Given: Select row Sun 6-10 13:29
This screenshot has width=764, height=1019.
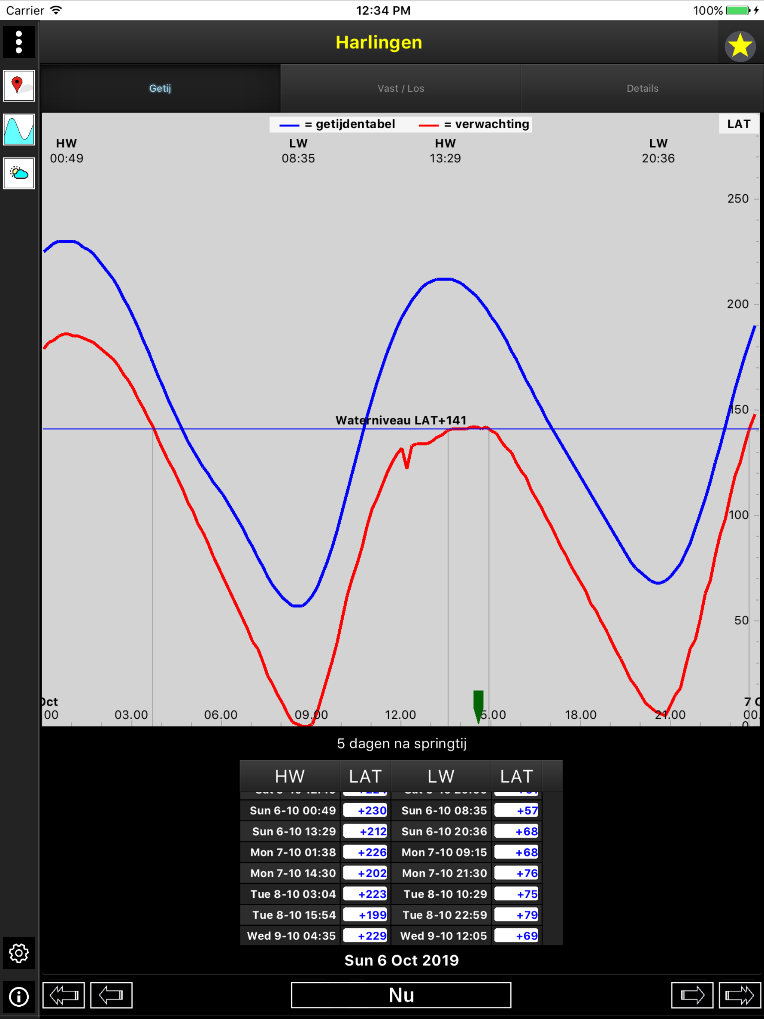Looking at the screenshot, I should (x=290, y=831).
